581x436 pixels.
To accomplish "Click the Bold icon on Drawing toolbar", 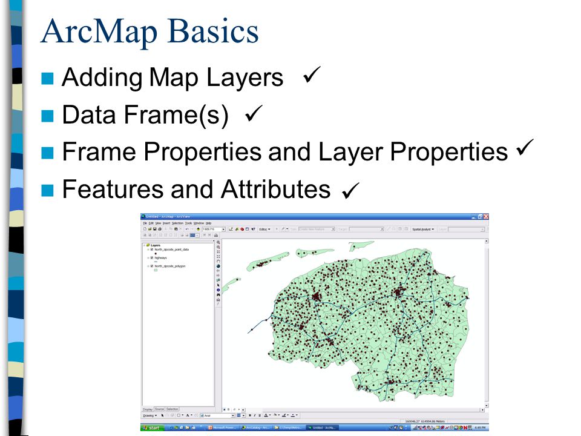I will (x=250, y=415).
